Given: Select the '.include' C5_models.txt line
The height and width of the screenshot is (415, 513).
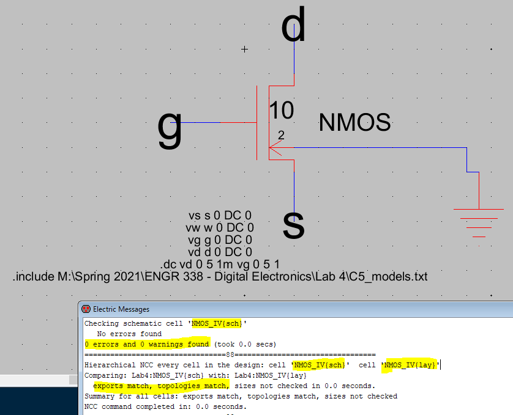Looking at the screenshot, I should pos(220,277).
